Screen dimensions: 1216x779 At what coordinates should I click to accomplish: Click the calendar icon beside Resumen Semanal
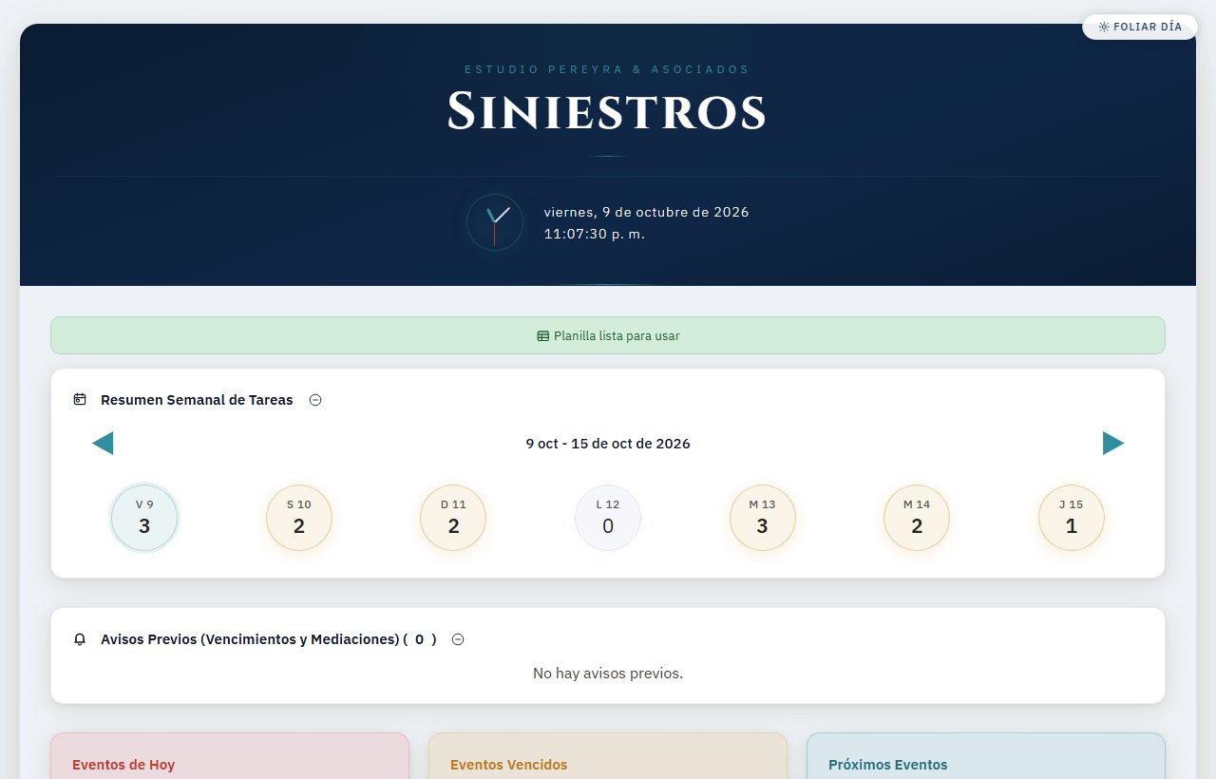80,400
